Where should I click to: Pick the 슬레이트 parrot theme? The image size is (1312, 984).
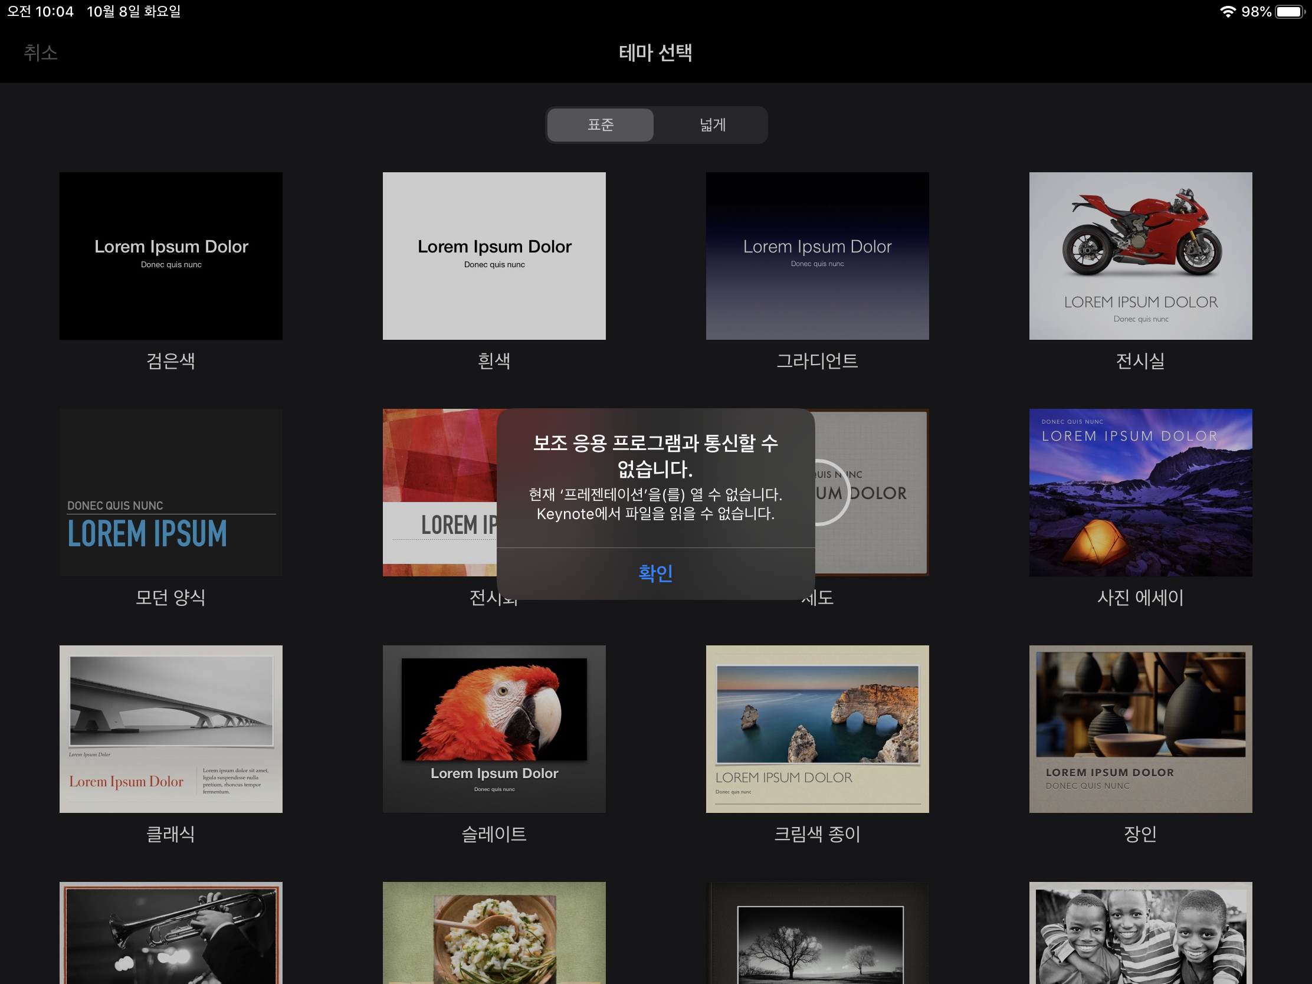click(494, 729)
